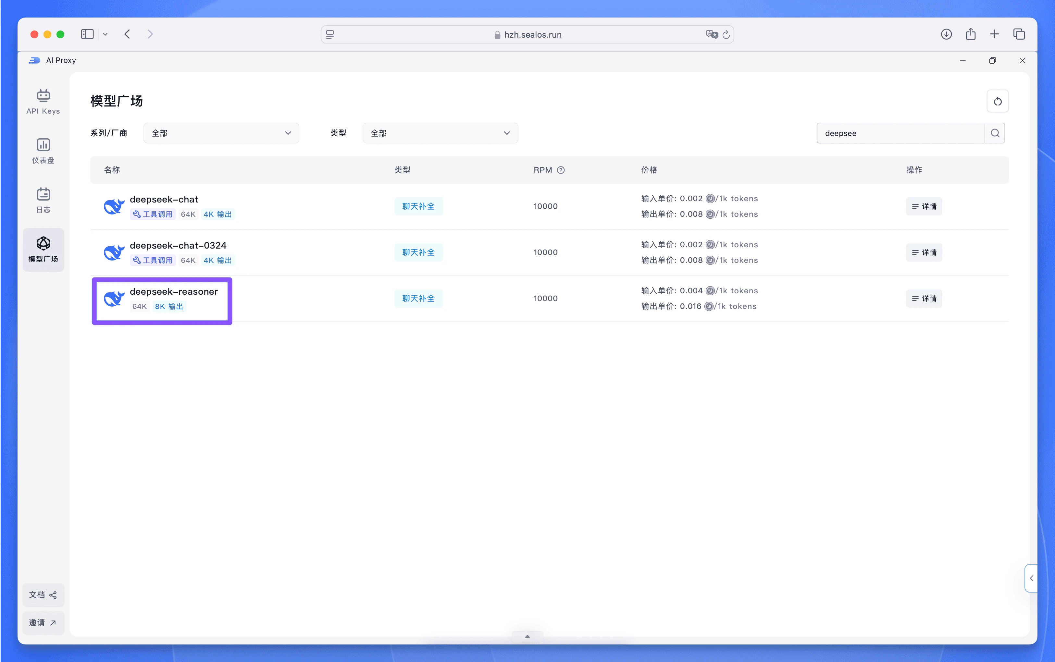Toggle the browser sidebar

(x=87, y=34)
